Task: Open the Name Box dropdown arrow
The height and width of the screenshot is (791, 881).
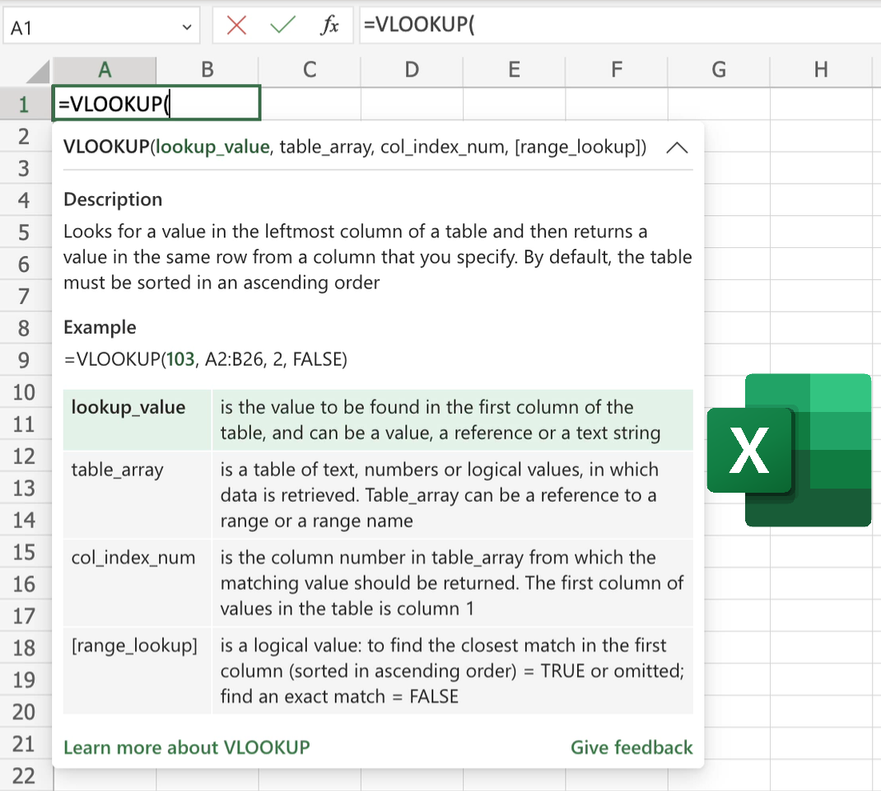Action: coord(186,27)
